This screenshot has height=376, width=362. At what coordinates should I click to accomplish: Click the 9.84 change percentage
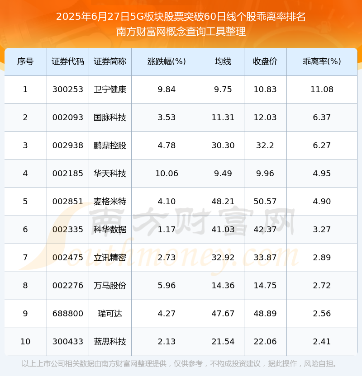167,89
